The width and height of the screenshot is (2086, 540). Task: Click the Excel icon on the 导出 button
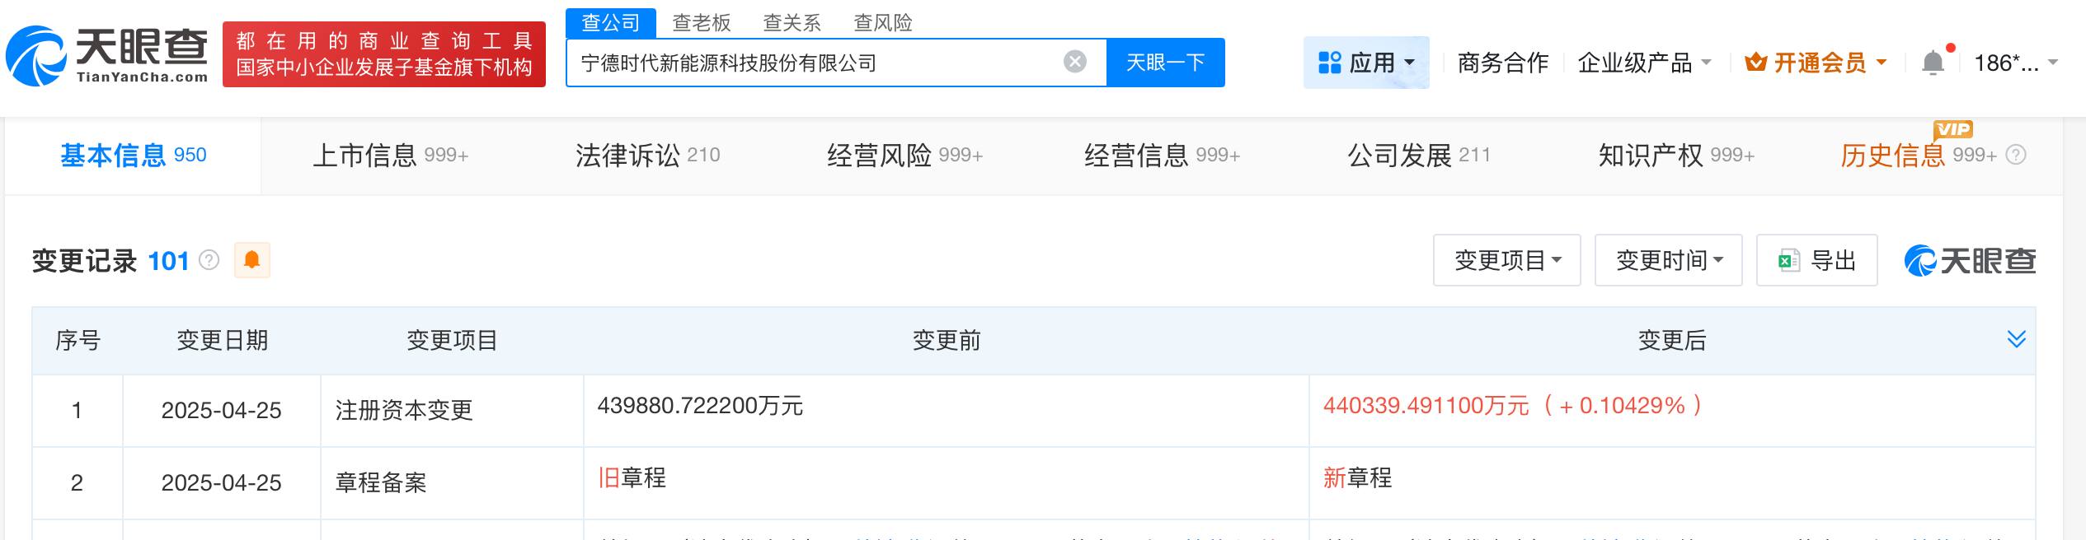point(1788,261)
